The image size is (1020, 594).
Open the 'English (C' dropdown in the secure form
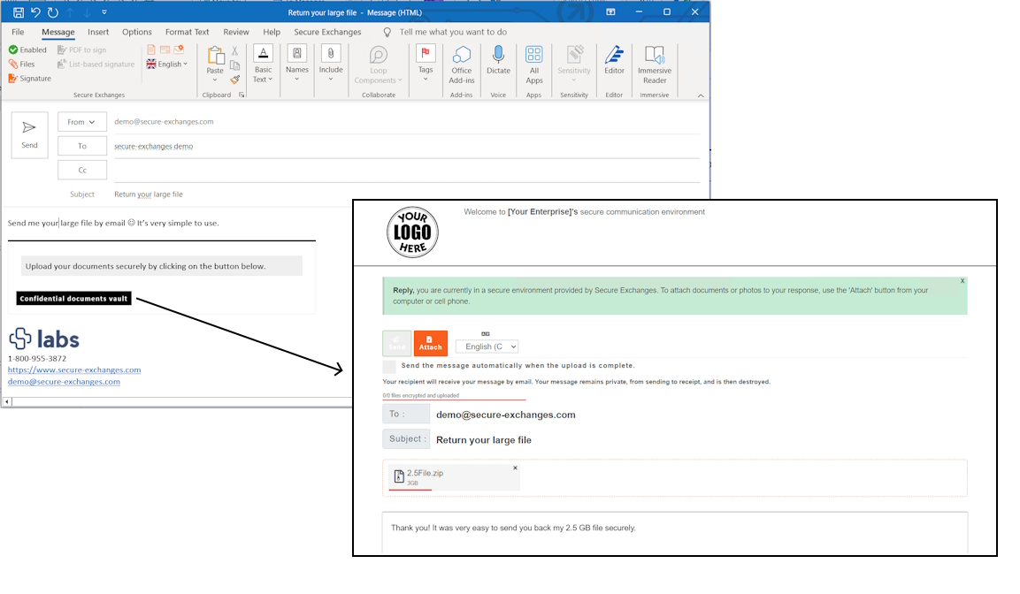pos(487,346)
